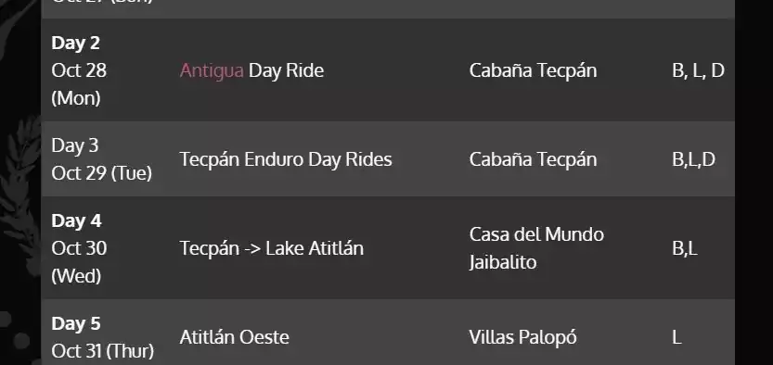The image size is (773, 365).
Task: Click the B, L, D meals in Day 2
Action: click(698, 70)
